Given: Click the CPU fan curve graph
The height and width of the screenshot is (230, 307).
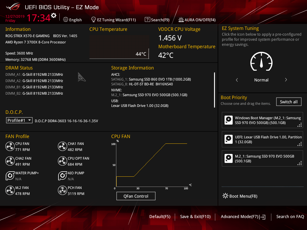Looking at the screenshot, I should 152,165.
